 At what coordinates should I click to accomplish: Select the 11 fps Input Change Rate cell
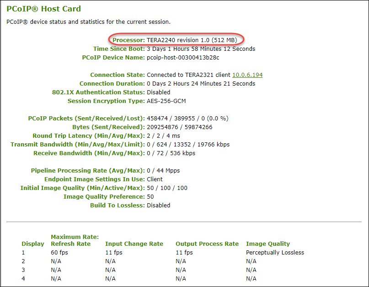click(x=114, y=253)
